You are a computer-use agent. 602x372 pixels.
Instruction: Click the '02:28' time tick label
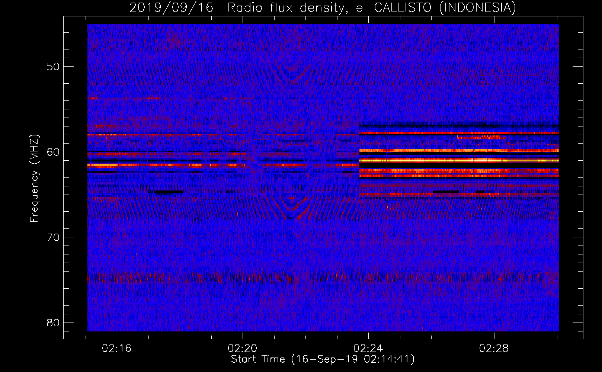[x=494, y=349]
